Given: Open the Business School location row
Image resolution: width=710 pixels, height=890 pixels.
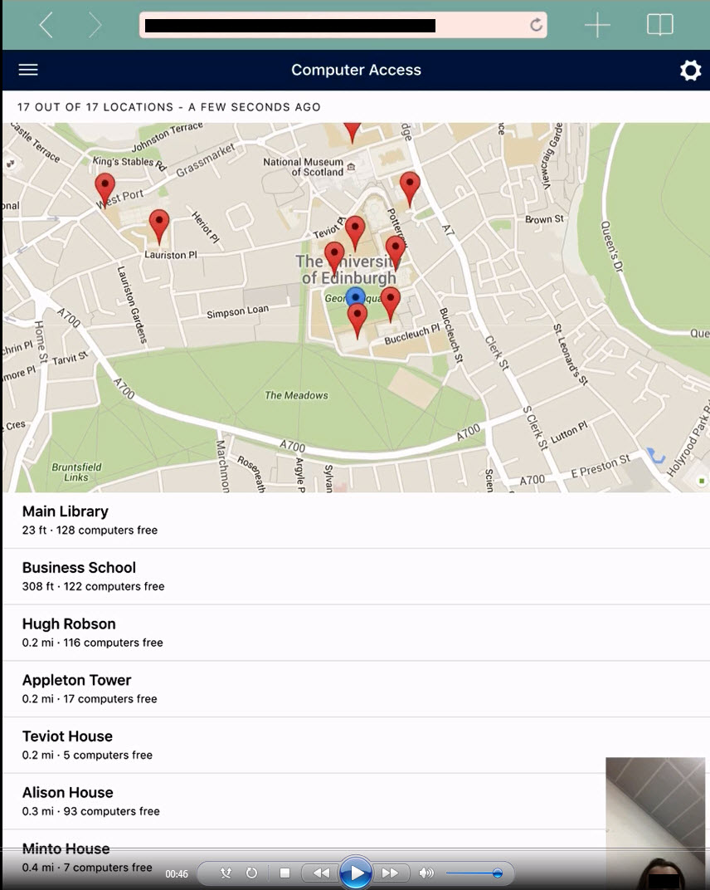Looking at the screenshot, I should [x=356, y=576].
